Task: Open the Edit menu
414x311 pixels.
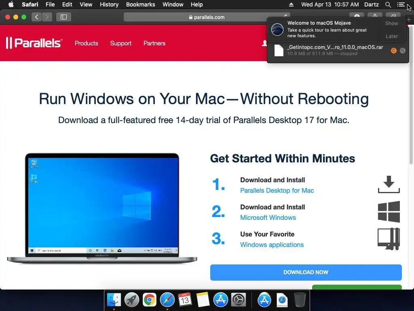Action: coord(67,4)
